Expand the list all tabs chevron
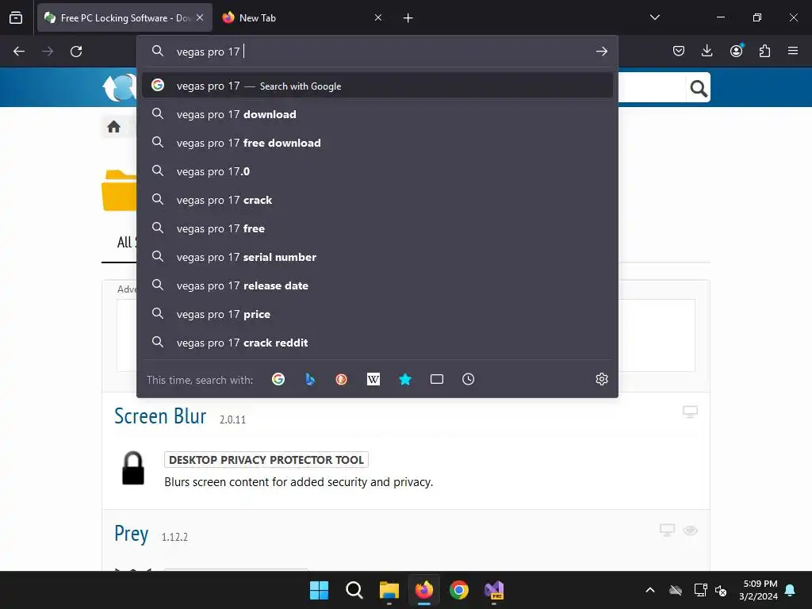The height and width of the screenshot is (609, 812). click(654, 17)
